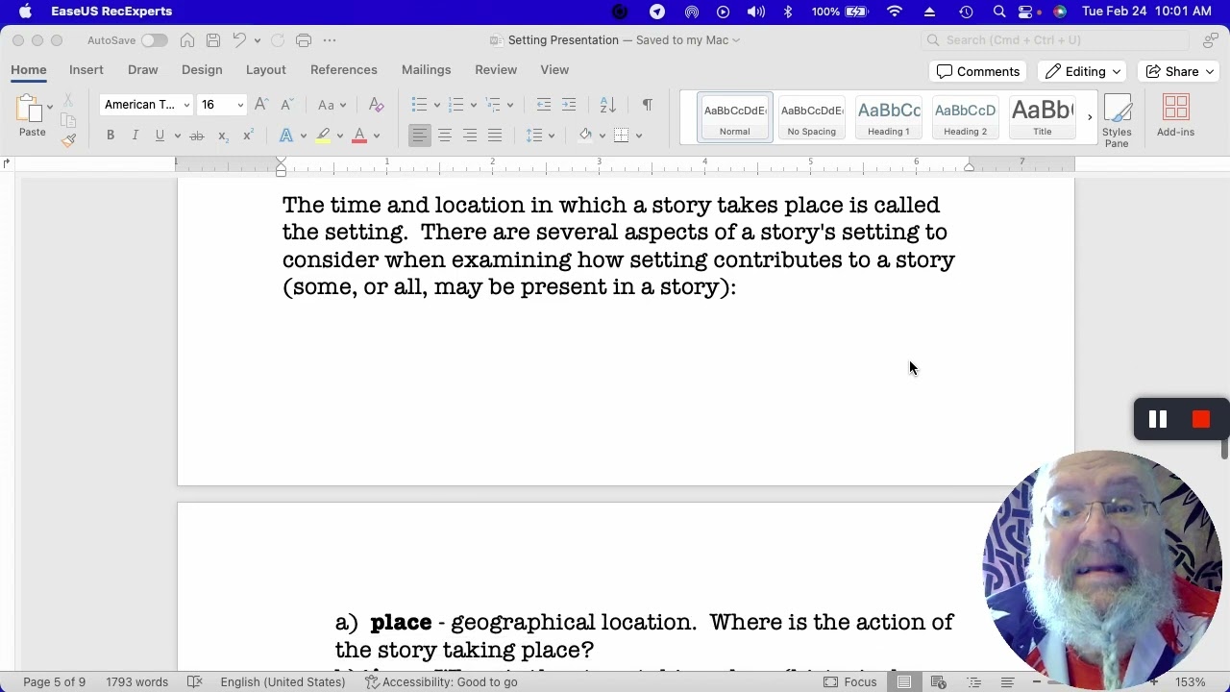This screenshot has height=692, width=1230.
Task: Apply bulleted list
Action: tap(419, 105)
